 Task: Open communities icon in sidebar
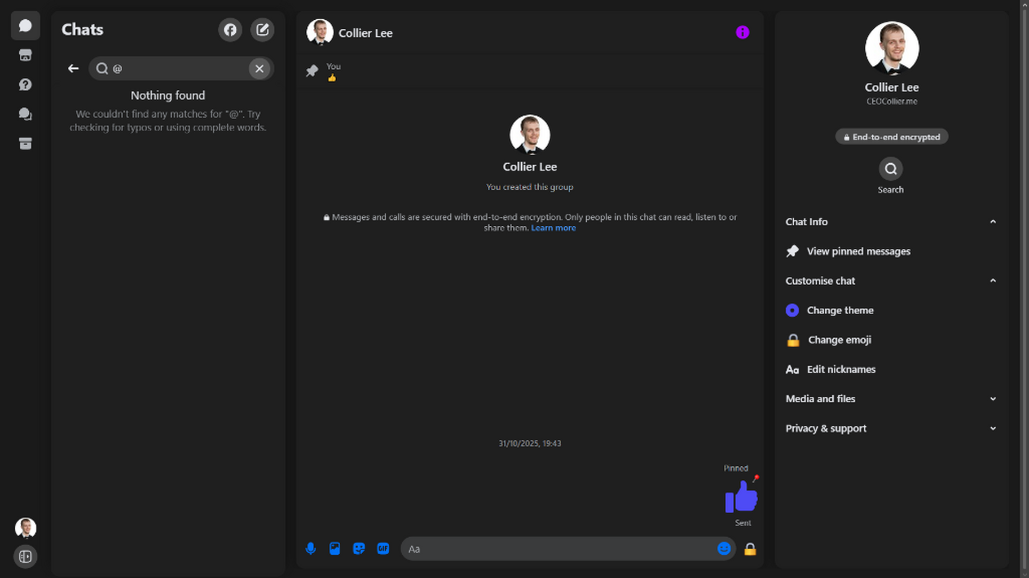pyautogui.click(x=25, y=114)
